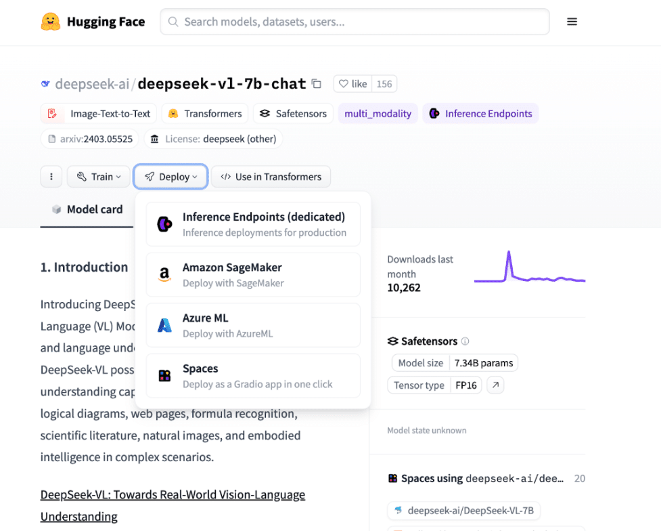Filter by Safetensors tag
The image size is (661, 531).
[294, 114]
